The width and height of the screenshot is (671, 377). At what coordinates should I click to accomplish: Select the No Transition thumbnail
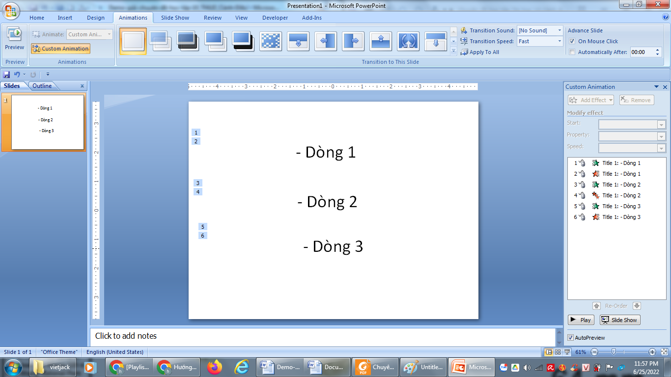point(133,41)
